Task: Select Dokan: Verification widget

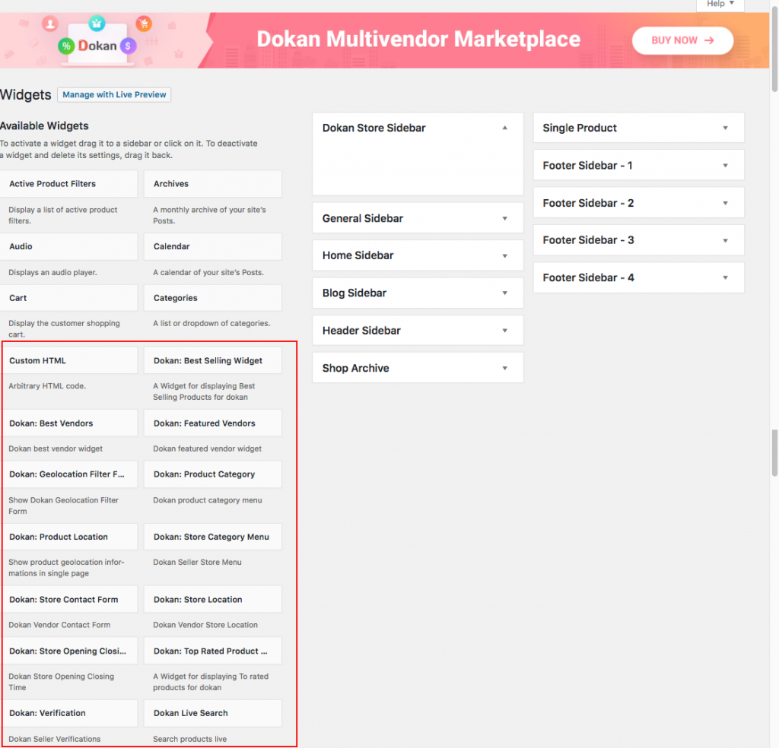Action: coord(68,713)
